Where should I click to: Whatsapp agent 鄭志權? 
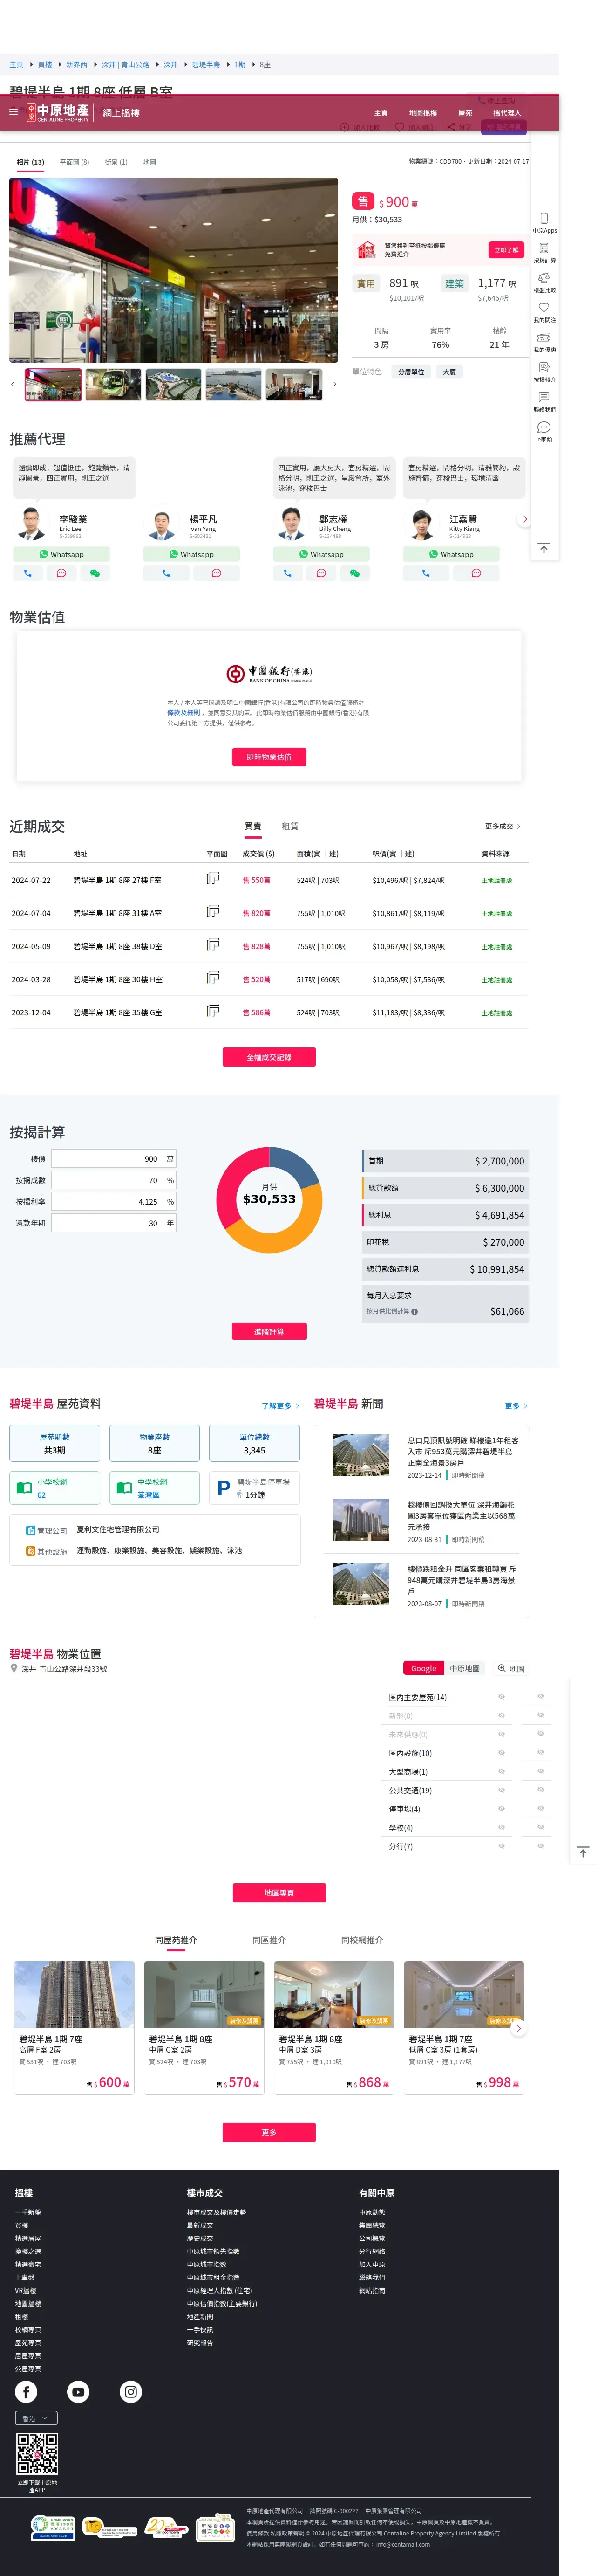[x=320, y=554]
